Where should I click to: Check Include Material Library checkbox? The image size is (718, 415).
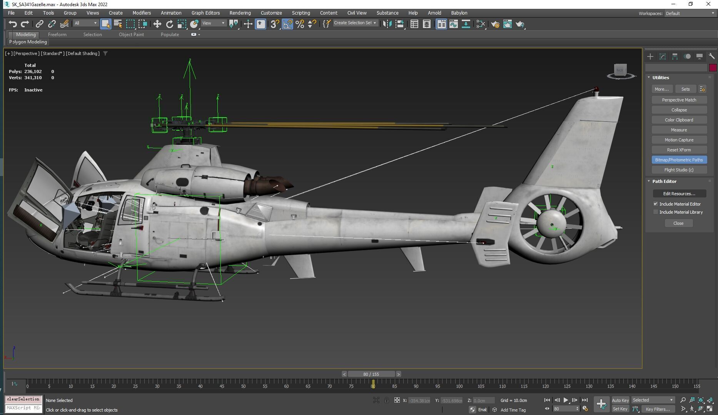coord(656,212)
